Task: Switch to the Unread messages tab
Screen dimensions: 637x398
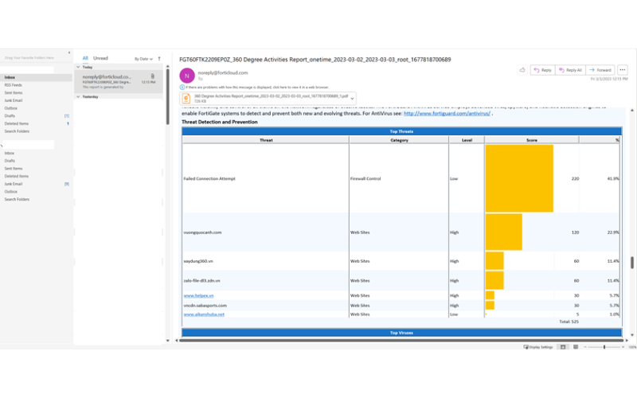Action: [100, 58]
